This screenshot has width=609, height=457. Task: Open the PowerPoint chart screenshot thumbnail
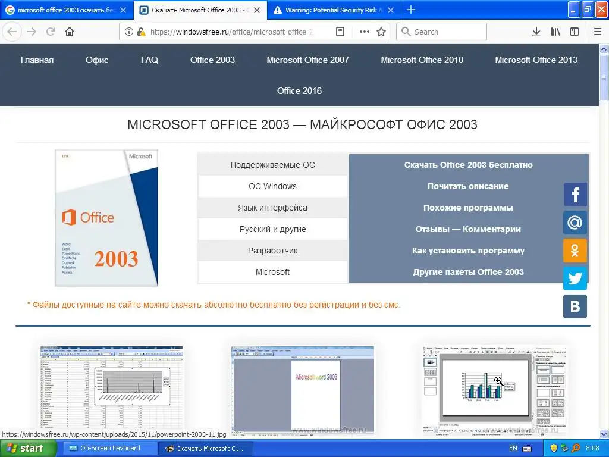click(494, 390)
